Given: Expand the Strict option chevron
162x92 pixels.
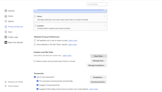Looking at the screenshot, I should (x=104, y=16).
